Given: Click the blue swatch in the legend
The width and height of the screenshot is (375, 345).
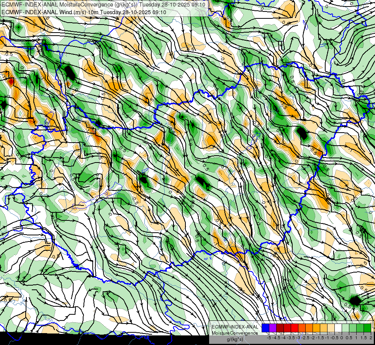Looking at the screenshot, I should [x=265, y=328].
